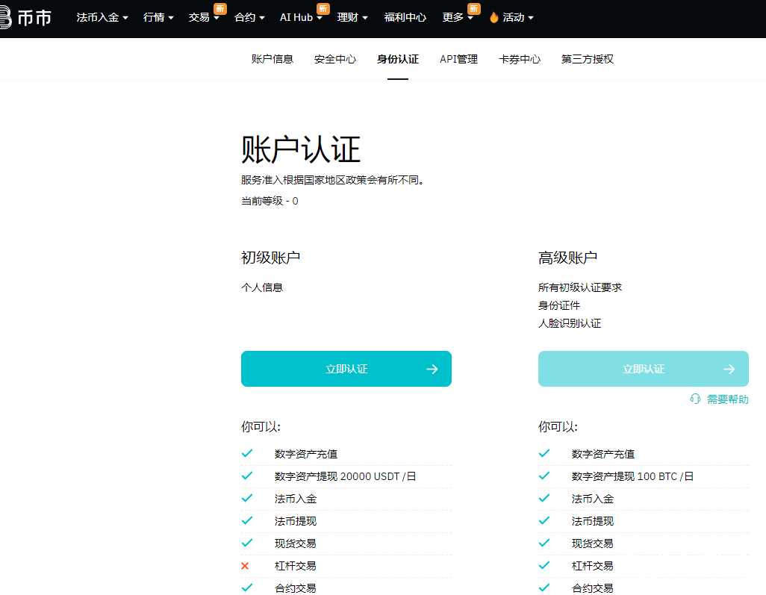Expand the 法币入金 dropdown menu

[102, 17]
